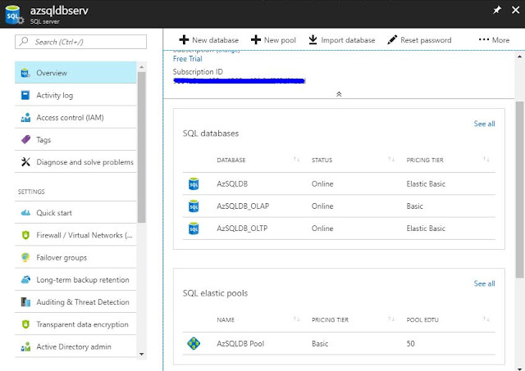This screenshot has height=371, width=525.
Task: Click See all for SQL databases
Action: (x=484, y=124)
